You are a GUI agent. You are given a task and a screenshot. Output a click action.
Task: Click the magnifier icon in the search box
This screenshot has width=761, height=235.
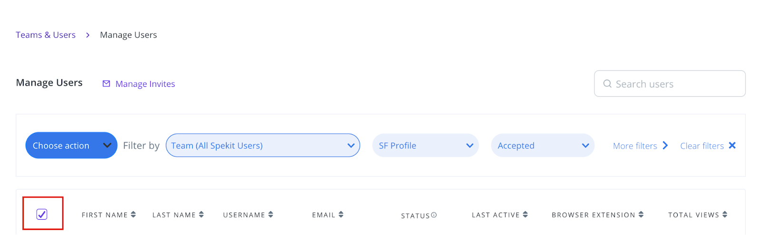607,84
